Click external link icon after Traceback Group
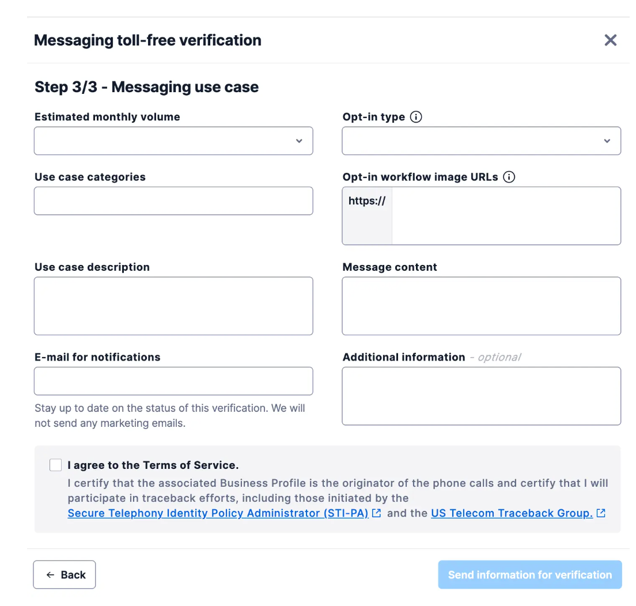This screenshot has height=606, width=636. (x=601, y=513)
